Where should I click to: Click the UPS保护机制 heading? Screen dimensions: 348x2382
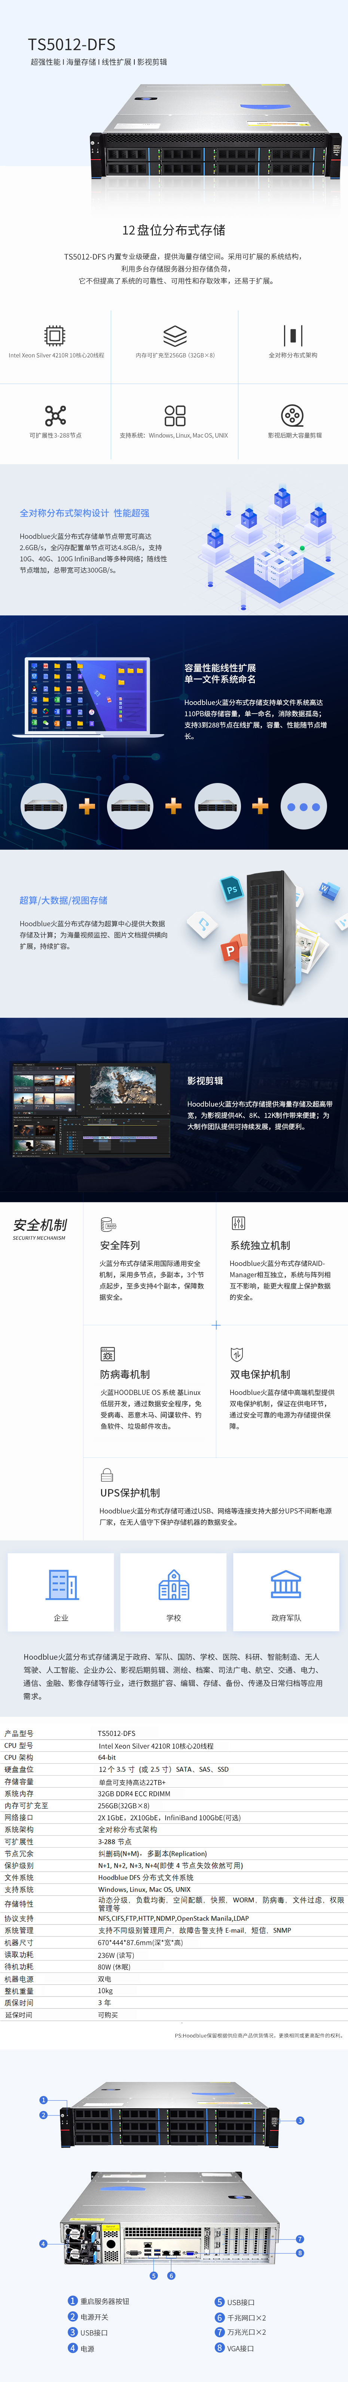tap(130, 1492)
